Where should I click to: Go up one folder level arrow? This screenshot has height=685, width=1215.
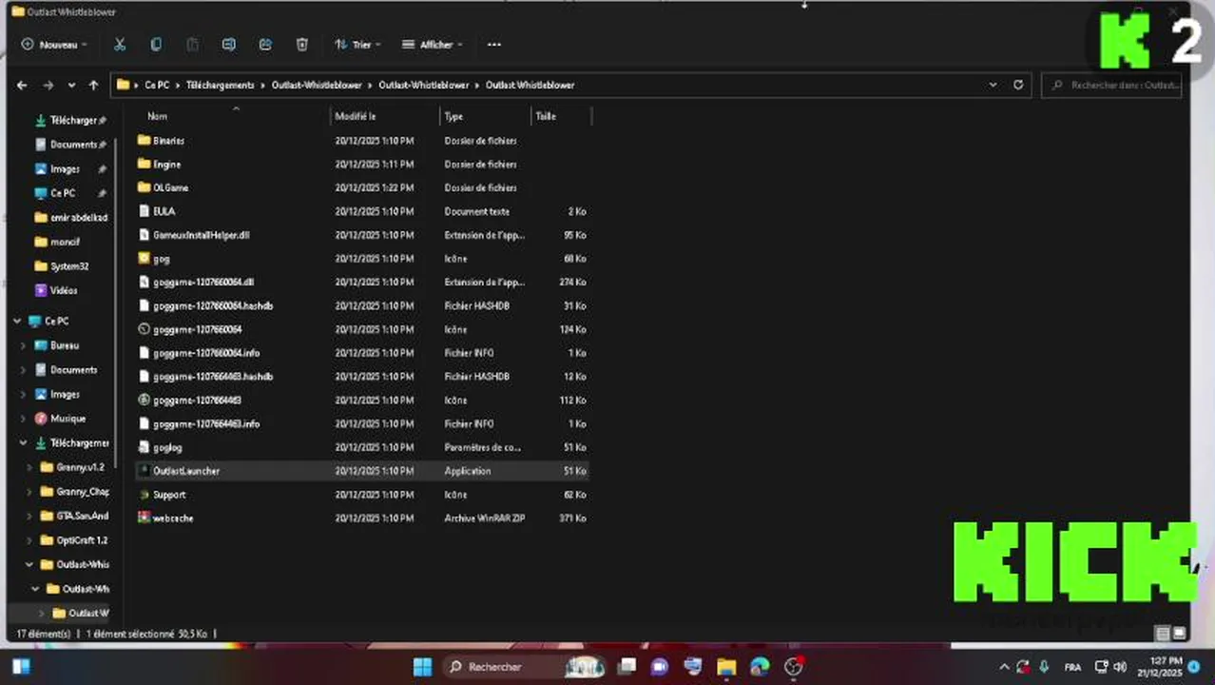[93, 85]
